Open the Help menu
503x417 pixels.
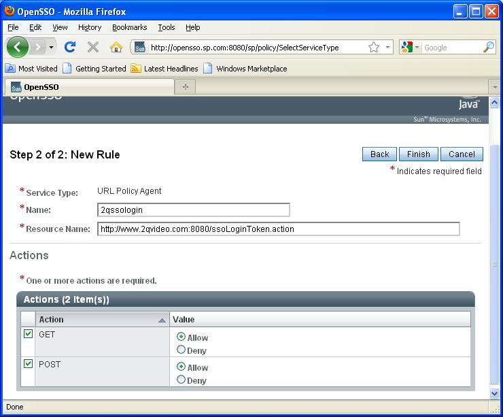192,28
